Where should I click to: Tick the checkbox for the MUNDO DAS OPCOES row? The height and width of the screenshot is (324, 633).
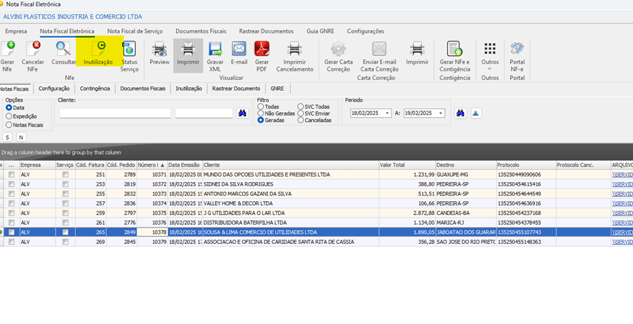(11, 174)
